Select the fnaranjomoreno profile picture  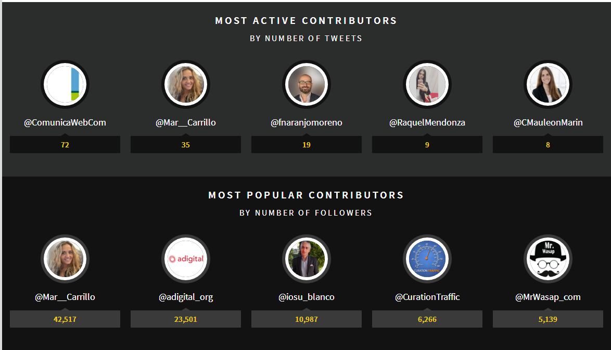tap(306, 84)
